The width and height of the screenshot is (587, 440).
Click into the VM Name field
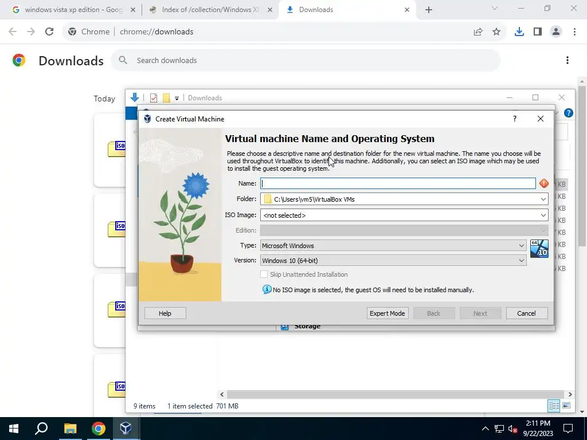click(398, 183)
